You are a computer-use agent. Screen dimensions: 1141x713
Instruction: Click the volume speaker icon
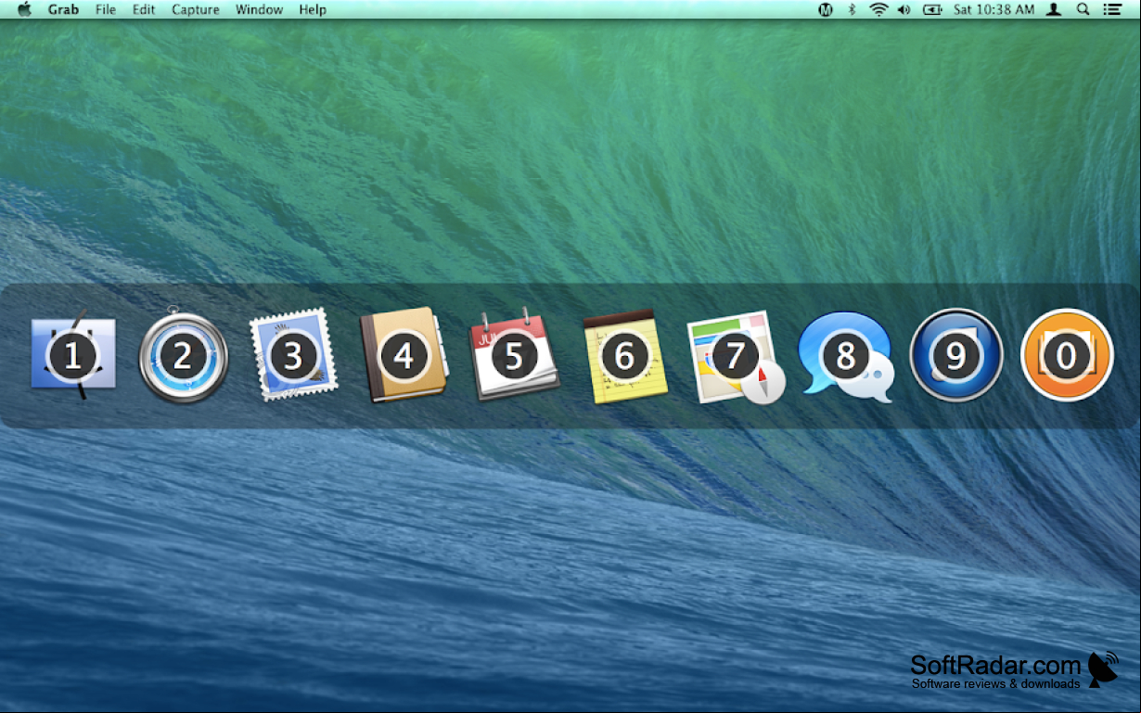coord(904,9)
